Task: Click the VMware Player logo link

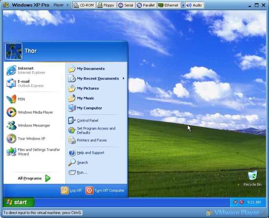Action: (x=232, y=213)
